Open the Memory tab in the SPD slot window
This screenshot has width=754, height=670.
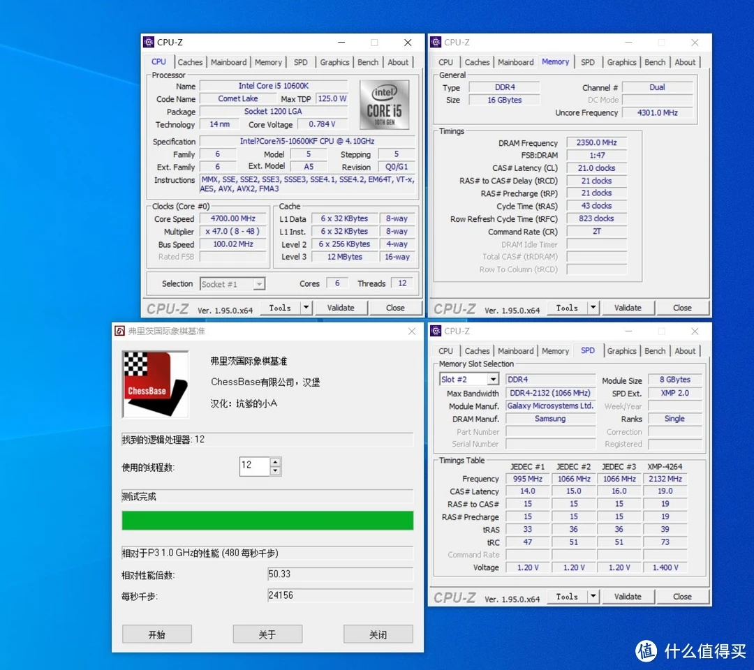click(x=555, y=351)
